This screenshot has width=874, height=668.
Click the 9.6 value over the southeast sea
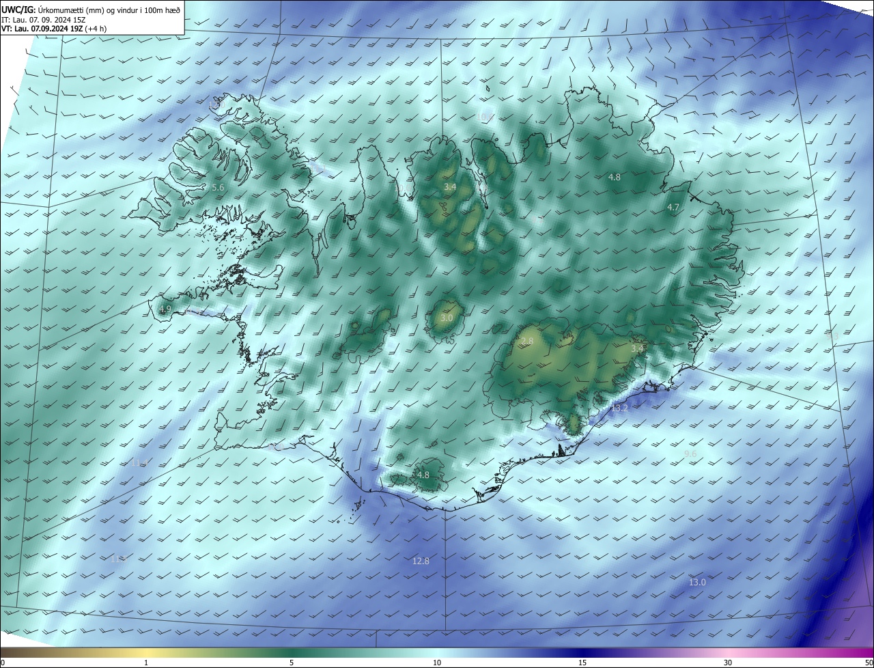coord(690,454)
